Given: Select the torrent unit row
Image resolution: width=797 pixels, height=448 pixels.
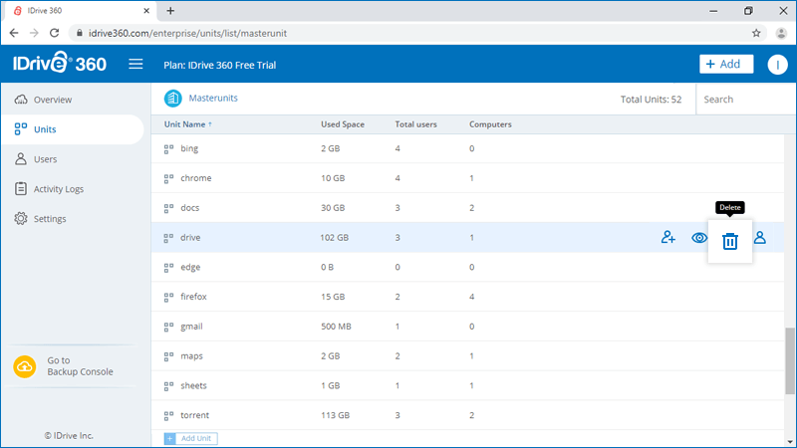Looking at the screenshot, I should click(467, 415).
